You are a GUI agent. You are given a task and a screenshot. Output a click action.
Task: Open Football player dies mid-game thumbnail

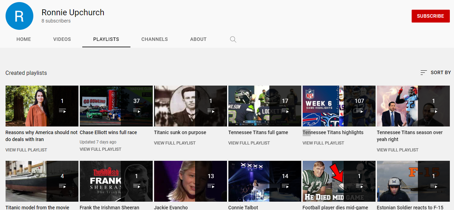click(x=323, y=181)
